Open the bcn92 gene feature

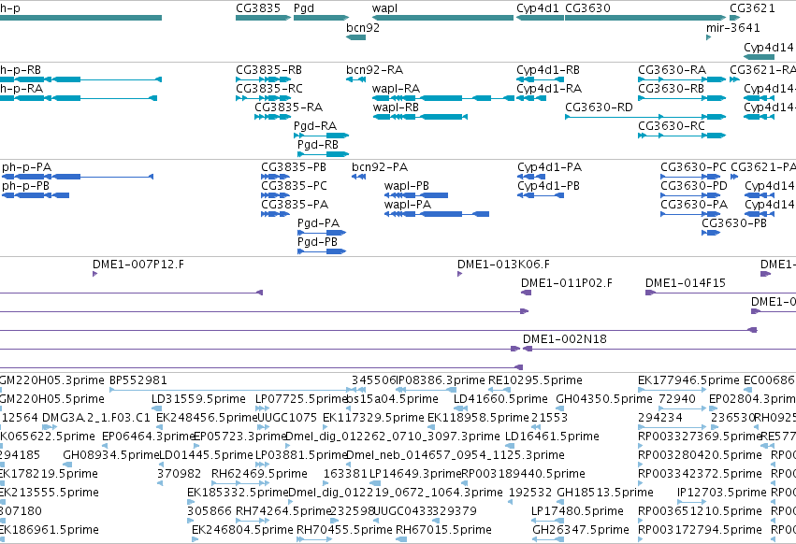coord(355,37)
